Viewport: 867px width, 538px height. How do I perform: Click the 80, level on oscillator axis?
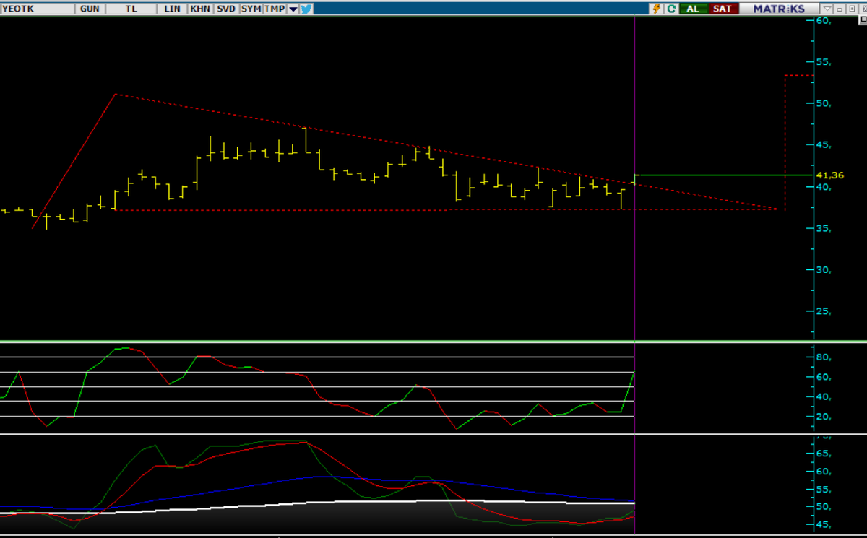click(824, 357)
